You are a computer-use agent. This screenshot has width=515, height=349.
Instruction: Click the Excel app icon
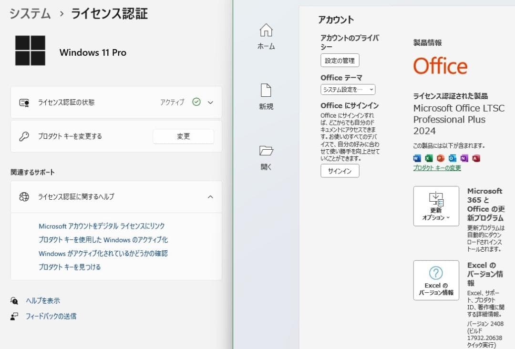pos(428,158)
